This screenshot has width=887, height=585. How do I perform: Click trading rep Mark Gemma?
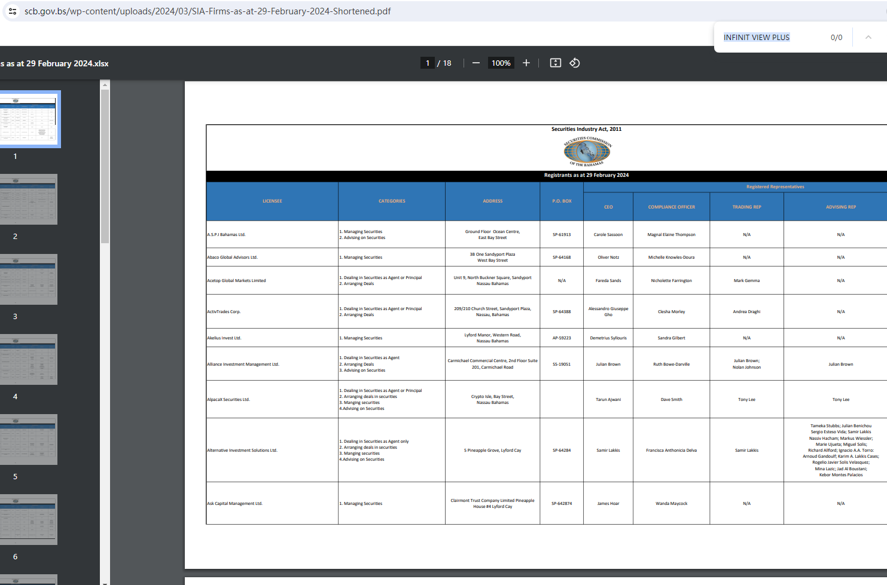click(747, 281)
